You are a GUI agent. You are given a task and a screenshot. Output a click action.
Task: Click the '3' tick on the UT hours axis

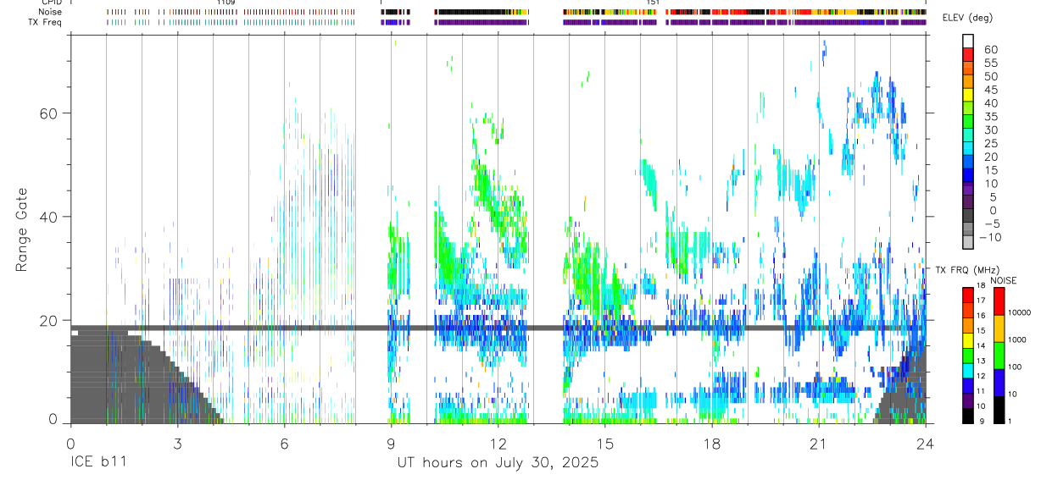click(177, 443)
